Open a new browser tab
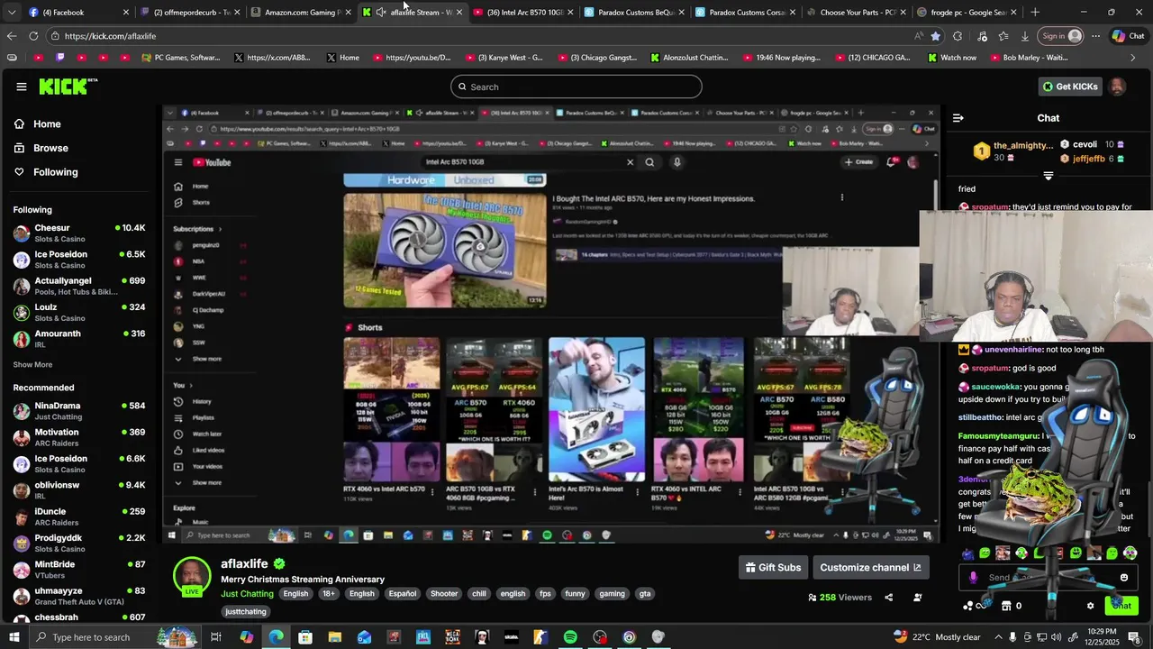This screenshot has height=649, width=1153. (x=1034, y=12)
